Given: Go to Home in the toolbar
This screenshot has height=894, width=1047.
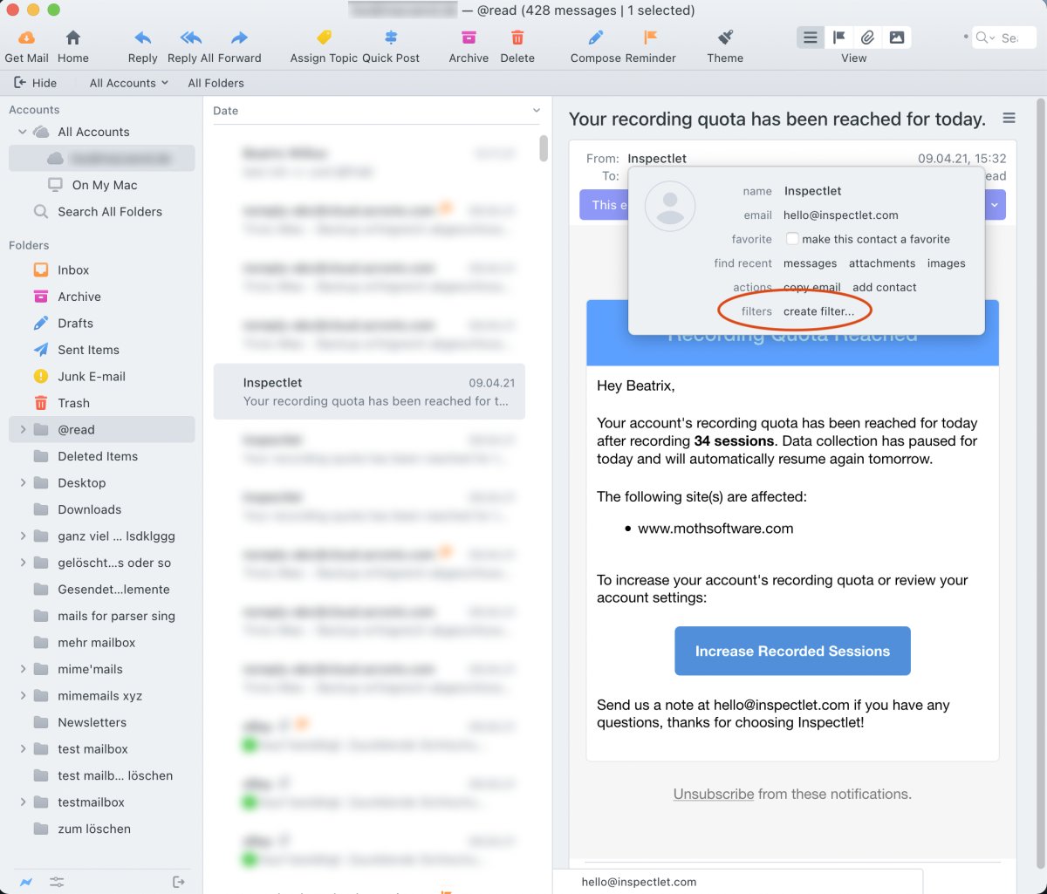Looking at the screenshot, I should point(73,38).
